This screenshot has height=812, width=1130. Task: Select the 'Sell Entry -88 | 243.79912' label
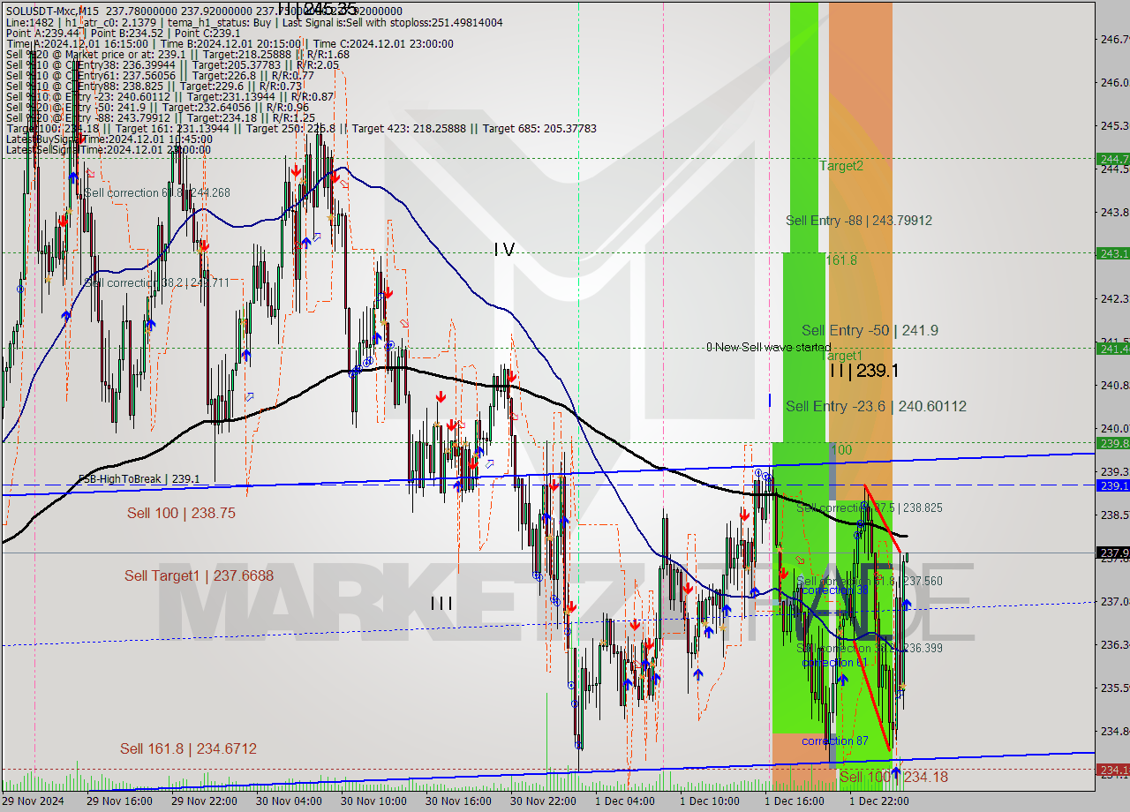coord(859,221)
